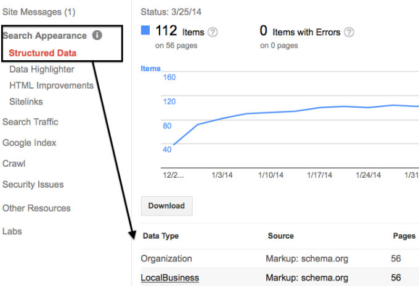Expand Other Resources

pyautogui.click(x=36, y=208)
